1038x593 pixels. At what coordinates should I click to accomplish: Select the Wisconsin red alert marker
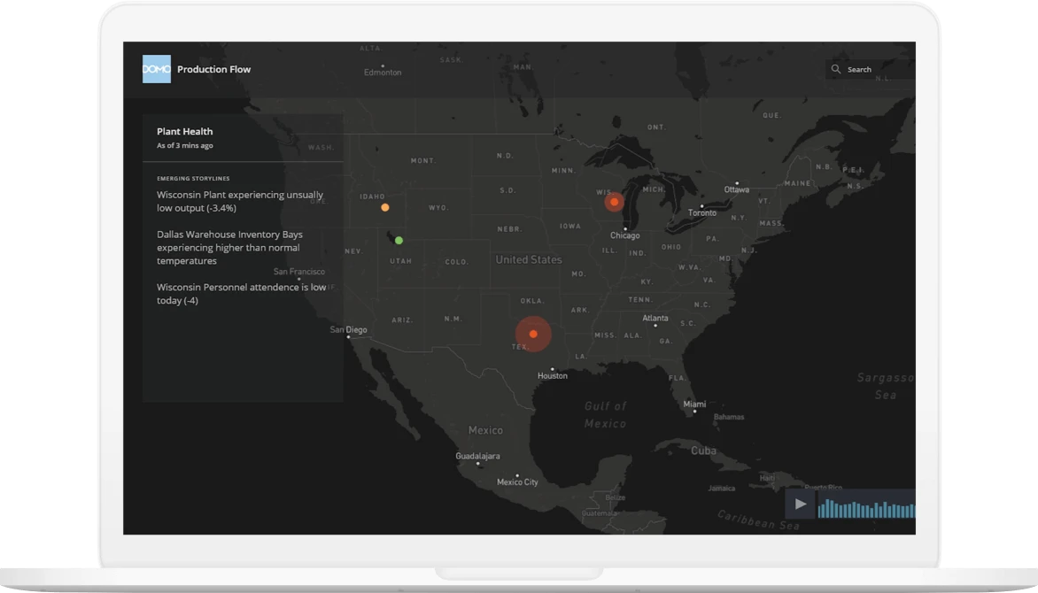[613, 202]
